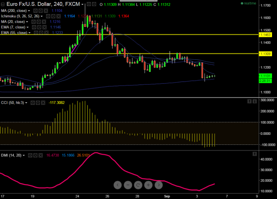Click the yellow 1.1309 price axis label
Screen dimensions: 277x199
pos(265,54)
